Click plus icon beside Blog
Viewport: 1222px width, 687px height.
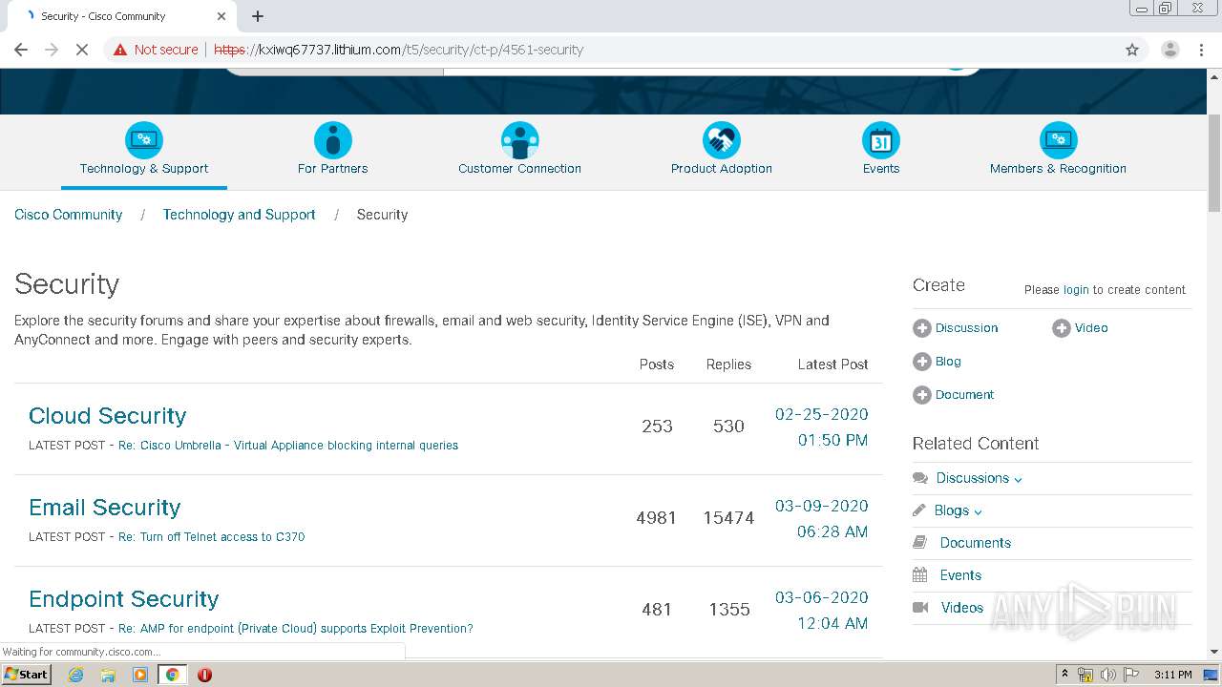921,362
